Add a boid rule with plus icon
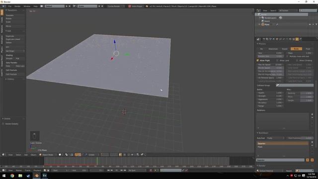Image resolution: width=318 pixels, height=179 pixels. click(x=312, y=142)
